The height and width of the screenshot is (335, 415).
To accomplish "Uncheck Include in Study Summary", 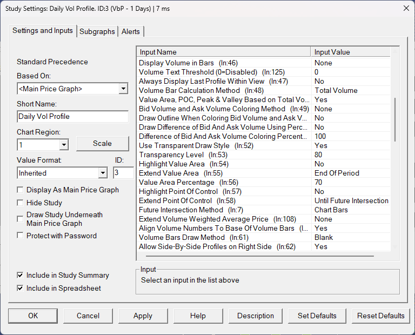I will click(x=20, y=275).
